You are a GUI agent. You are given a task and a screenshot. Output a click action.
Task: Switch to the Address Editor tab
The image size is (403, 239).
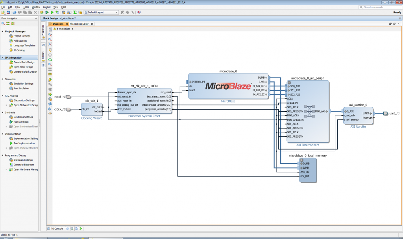tap(81, 24)
